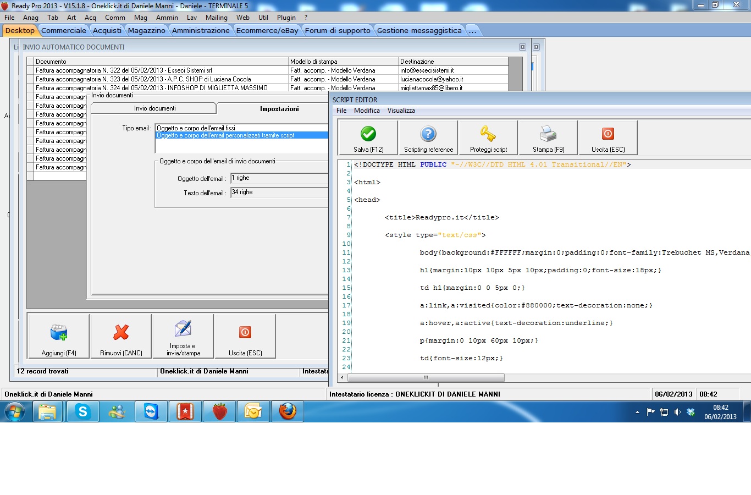The height and width of the screenshot is (495, 751).
Task: Click Salva (F12) in Script Editor
Action: coord(368,137)
